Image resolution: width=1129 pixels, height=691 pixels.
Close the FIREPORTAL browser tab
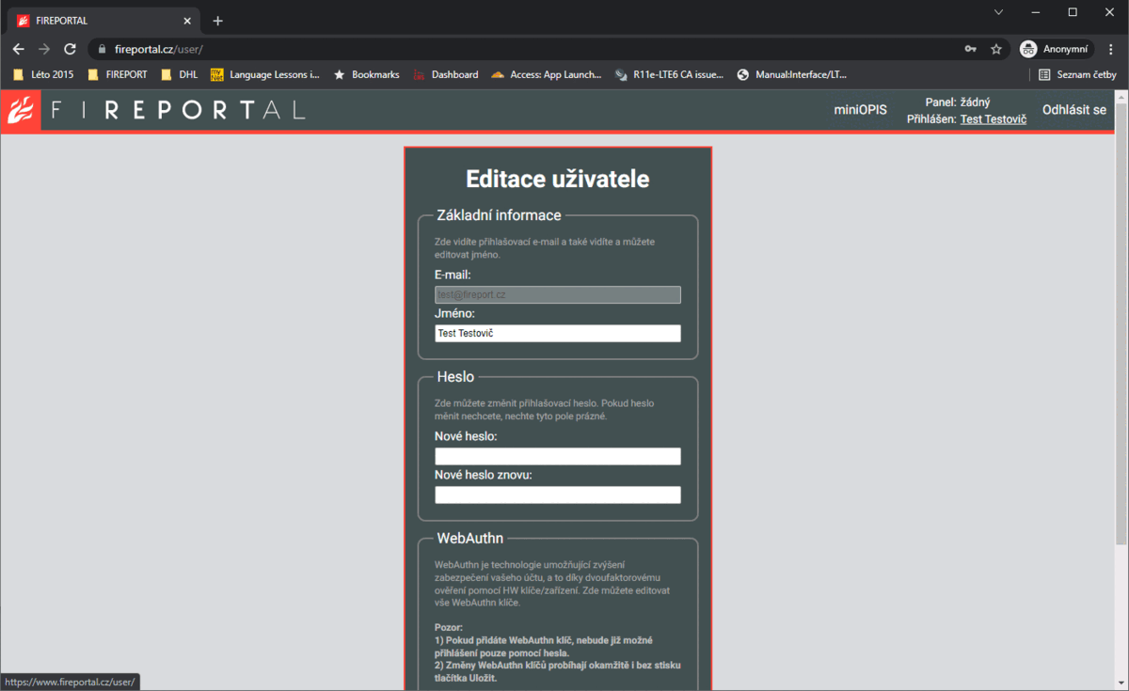click(187, 21)
